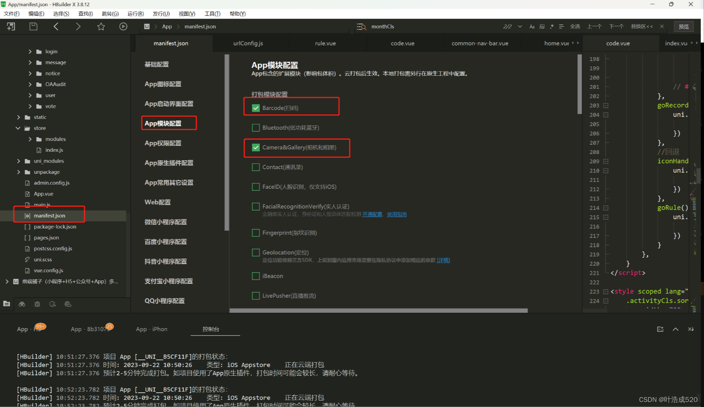The width and height of the screenshot is (704, 407).
Task: Click the console export icon
Action: 660,329
